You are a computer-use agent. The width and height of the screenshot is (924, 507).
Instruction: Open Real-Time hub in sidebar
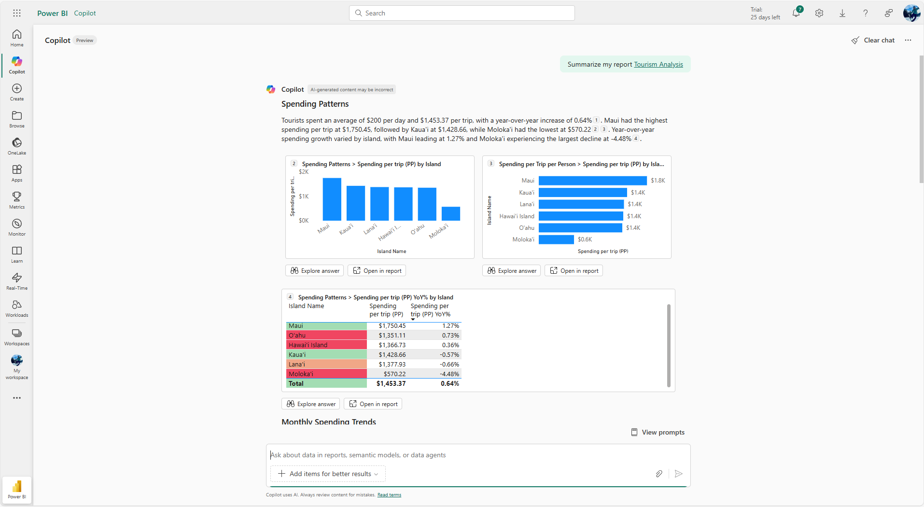[x=17, y=282]
